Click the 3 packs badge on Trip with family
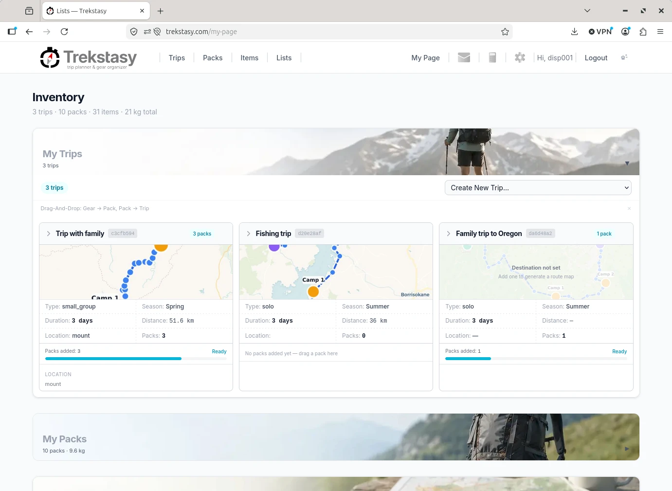 202,234
